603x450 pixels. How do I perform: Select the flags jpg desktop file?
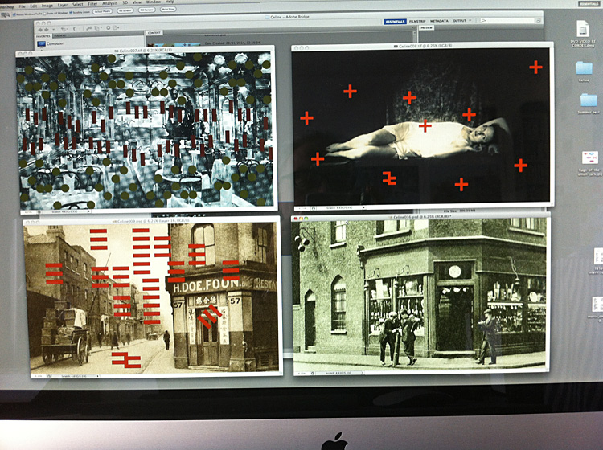click(589, 163)
